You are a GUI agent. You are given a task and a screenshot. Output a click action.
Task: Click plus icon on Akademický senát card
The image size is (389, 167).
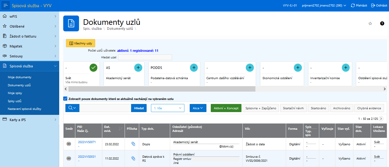138,67
